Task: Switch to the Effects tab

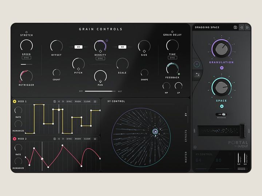Action: (186, 136)
